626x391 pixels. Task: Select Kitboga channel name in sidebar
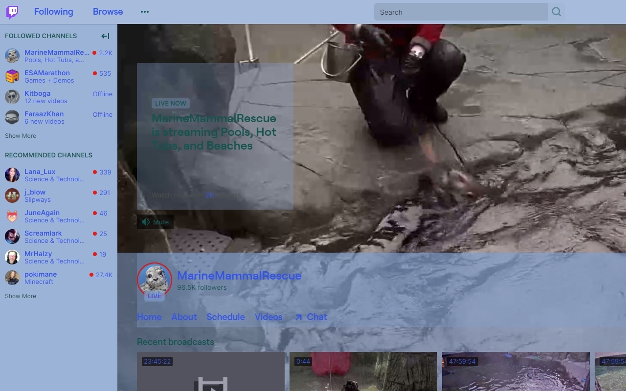(x=37, y=93)
